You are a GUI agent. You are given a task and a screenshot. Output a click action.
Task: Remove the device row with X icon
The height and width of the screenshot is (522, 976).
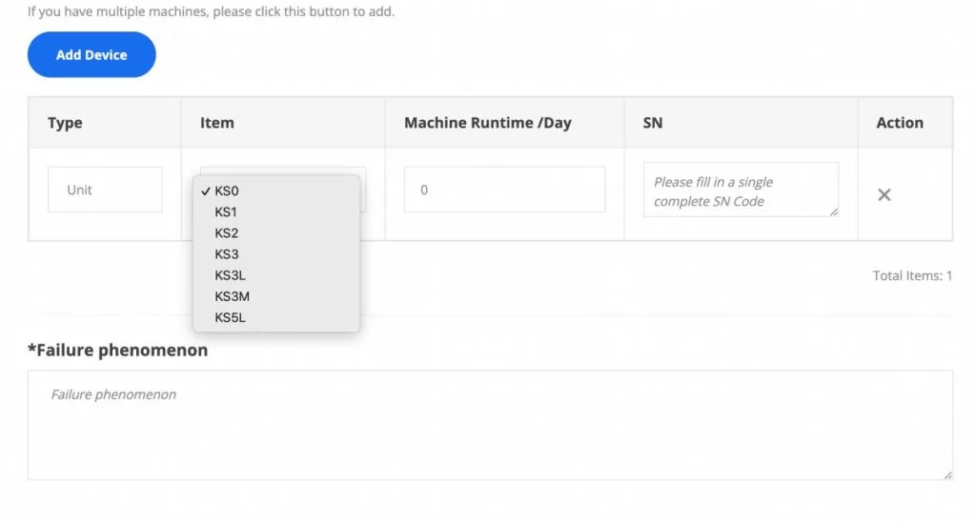(884, 194)
